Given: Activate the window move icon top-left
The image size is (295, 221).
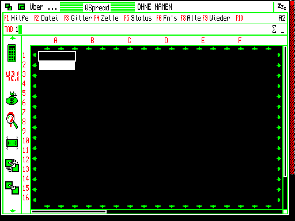Looking at the screenshot, I should (x=9, y=7).
